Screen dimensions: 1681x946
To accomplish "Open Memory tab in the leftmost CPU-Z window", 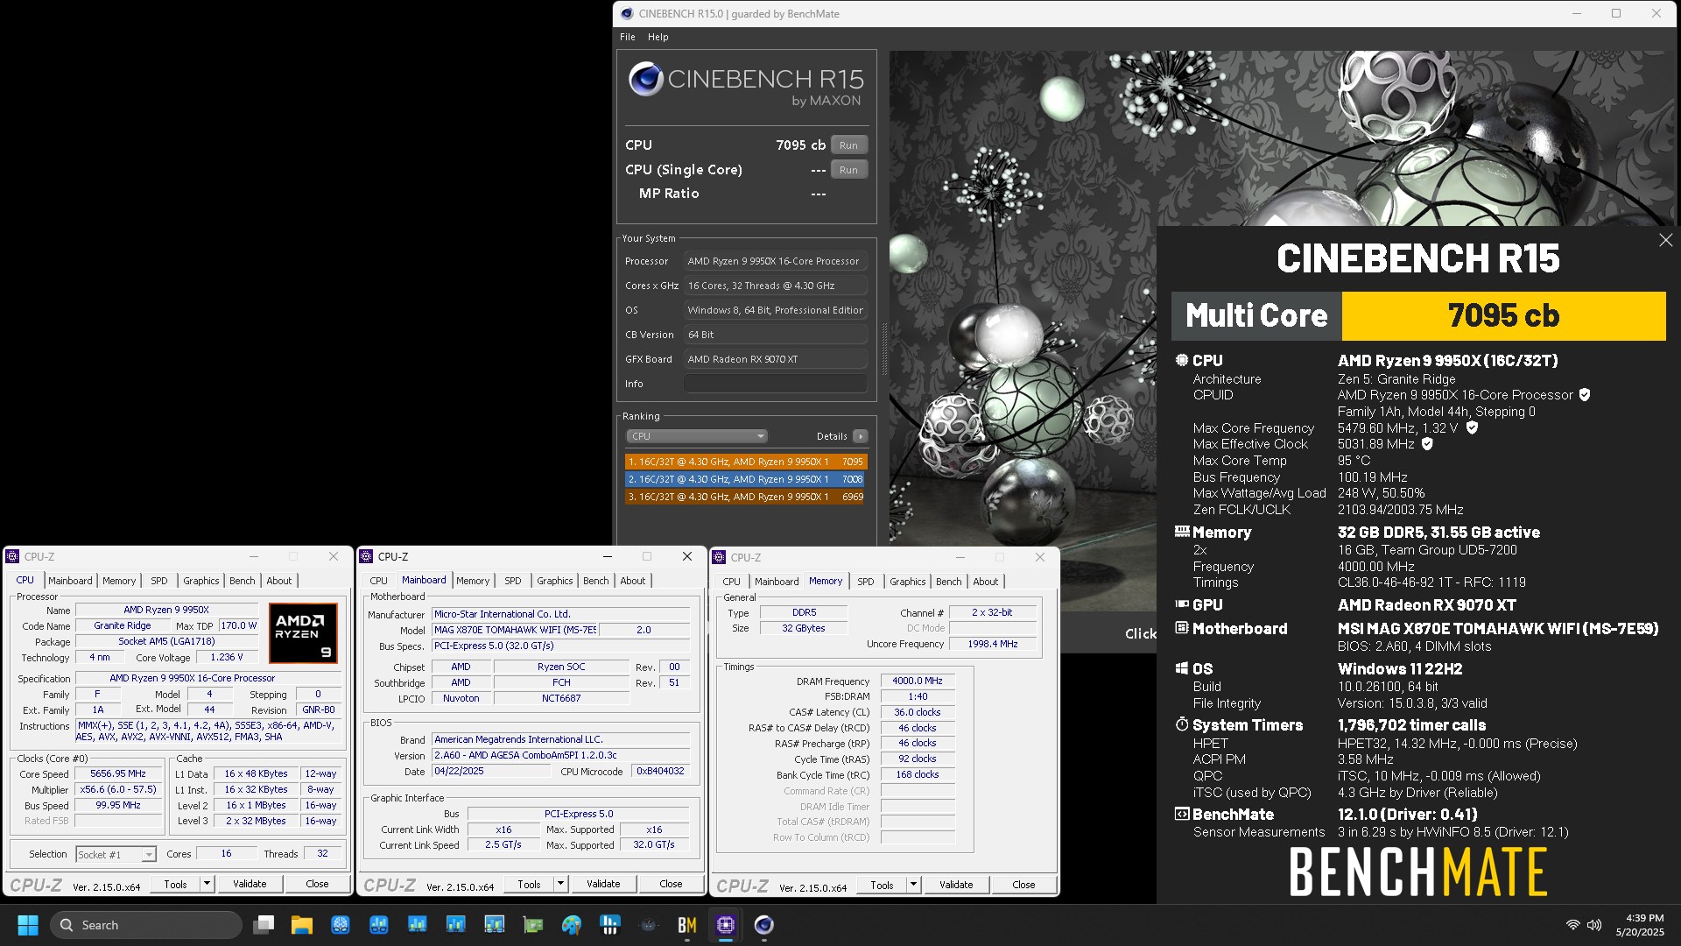I will (x=119, y=581).
